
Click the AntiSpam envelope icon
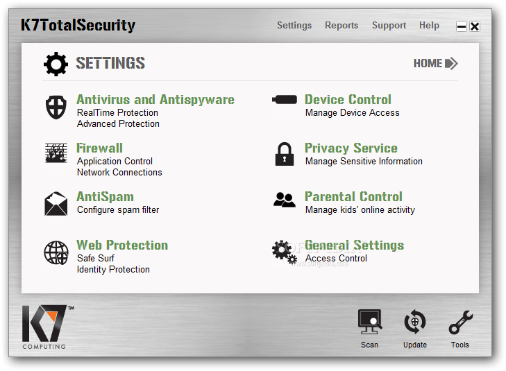[56, 204]
